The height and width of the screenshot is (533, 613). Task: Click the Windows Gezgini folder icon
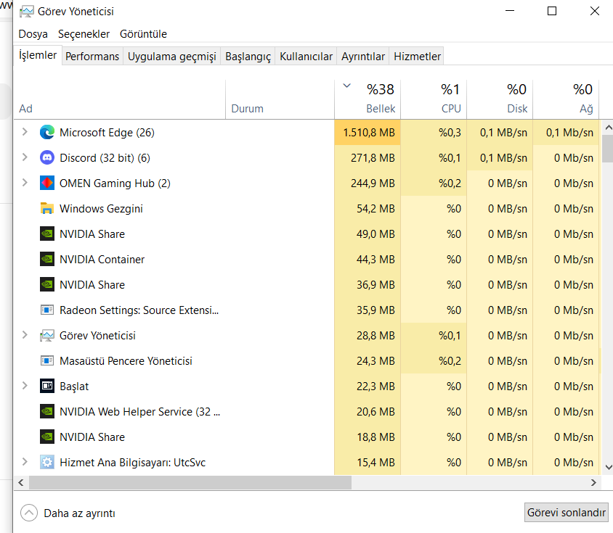tap(47, 209)
